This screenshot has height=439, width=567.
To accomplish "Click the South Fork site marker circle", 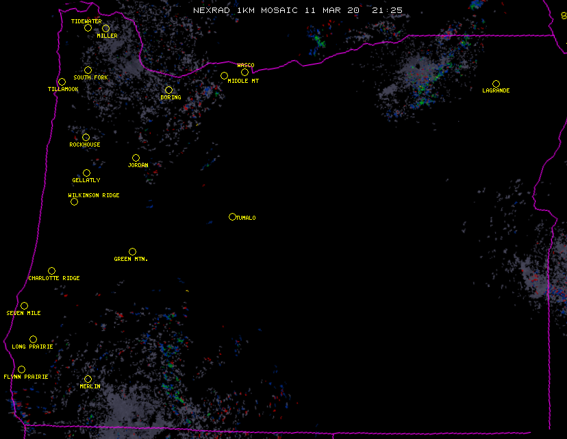I will coord(88,70).
